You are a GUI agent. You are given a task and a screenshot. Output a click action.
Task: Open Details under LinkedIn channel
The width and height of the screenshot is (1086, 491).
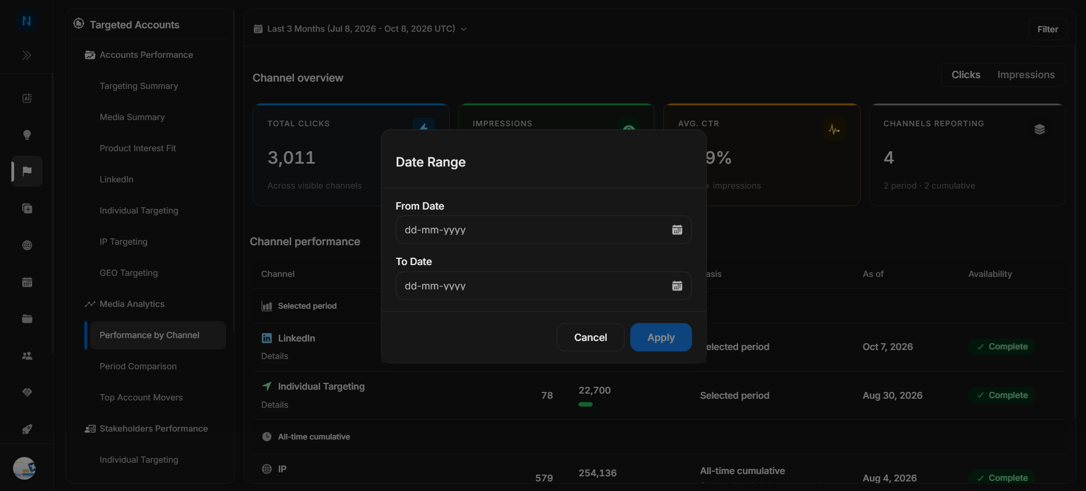[x=275, y=356]
